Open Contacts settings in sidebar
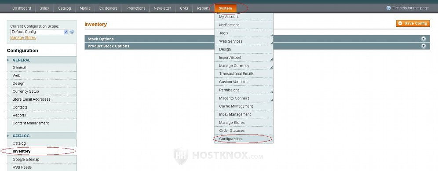 42,107
